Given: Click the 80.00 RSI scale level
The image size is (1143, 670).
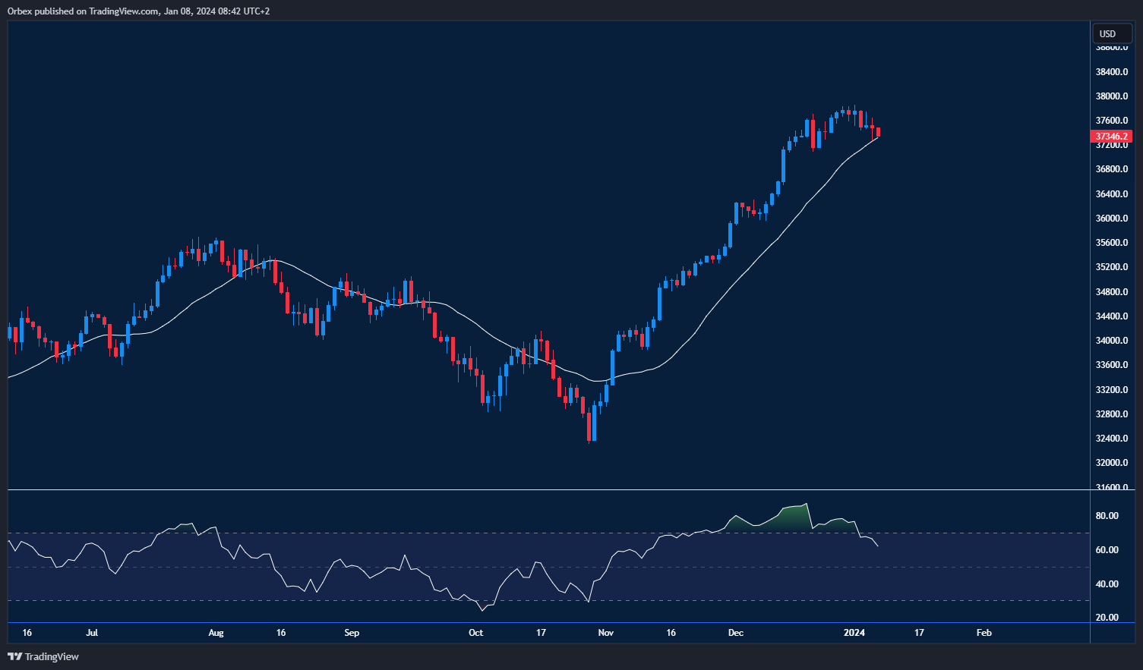Looking at the screenshot, I should click(1107, 516).
